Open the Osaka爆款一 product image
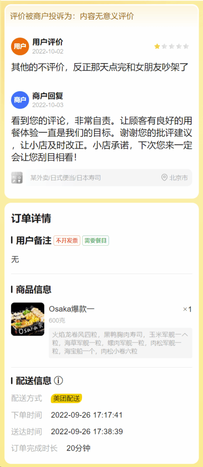The image size is (203, 467). click(28, 319)
